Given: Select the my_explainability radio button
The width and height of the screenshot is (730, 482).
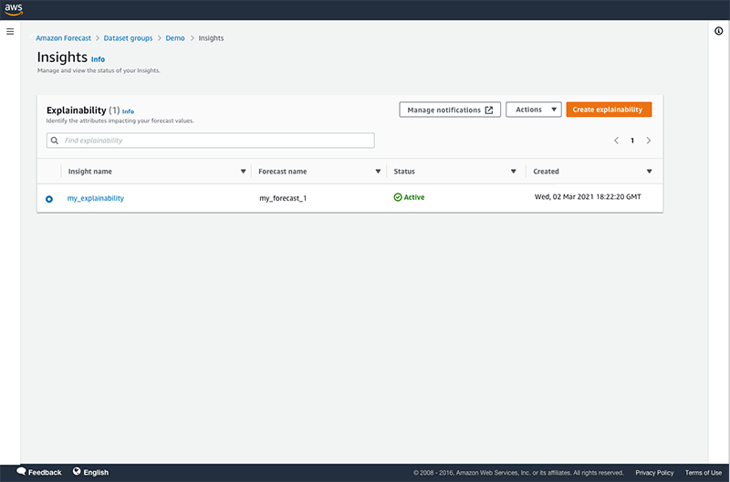Looking at the screenshot, I should [49, 199].
